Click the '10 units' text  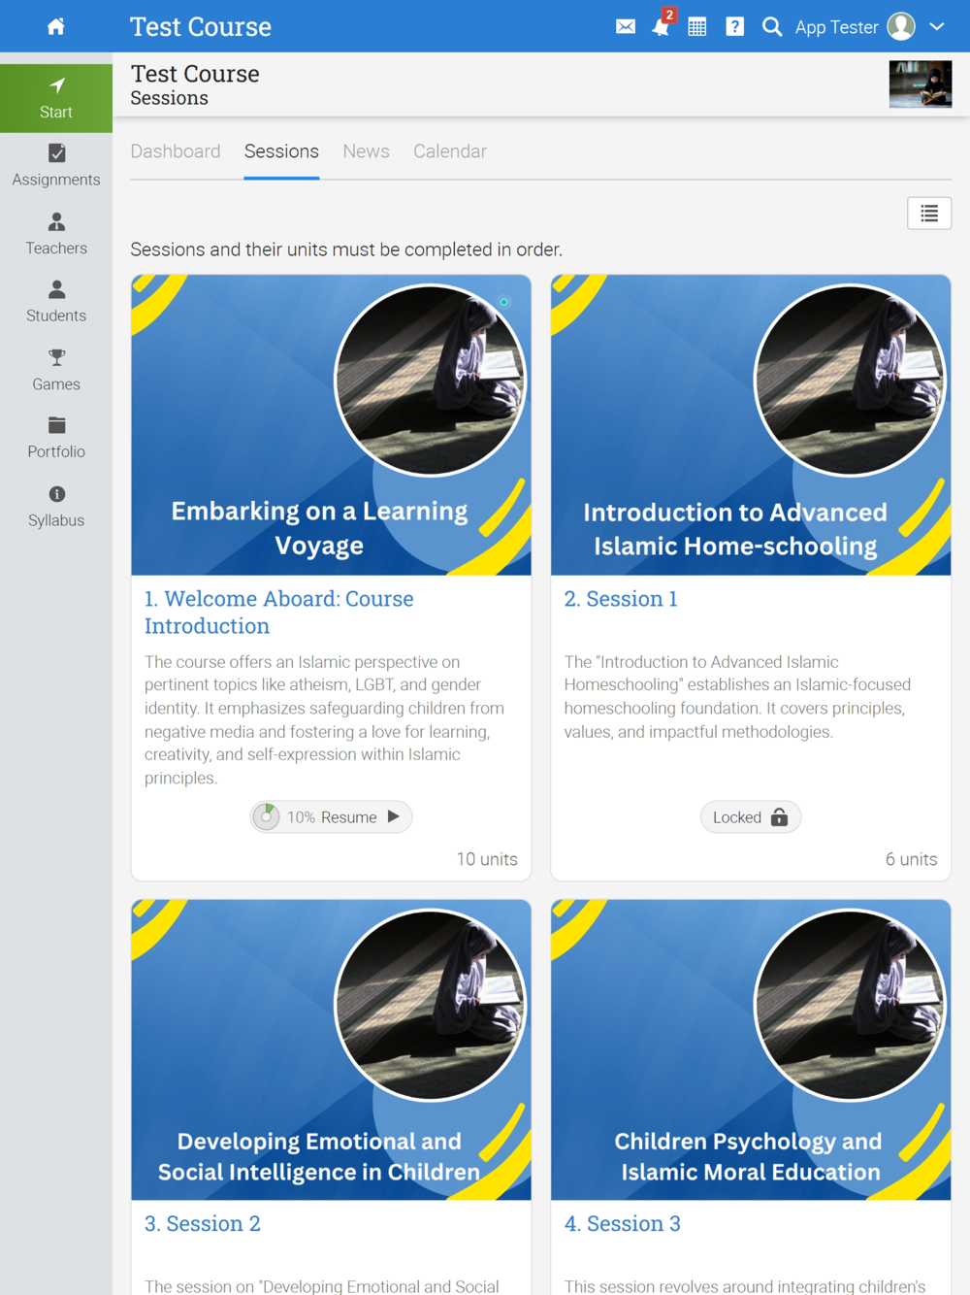(x=487, y=859)
